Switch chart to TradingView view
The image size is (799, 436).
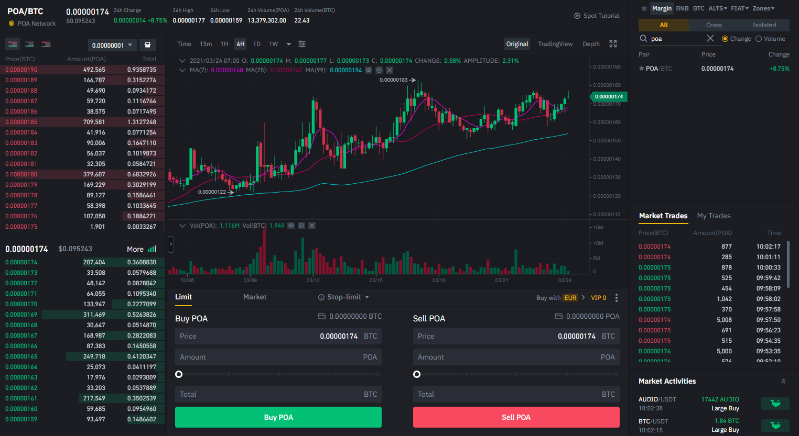(x=555, y=44)
